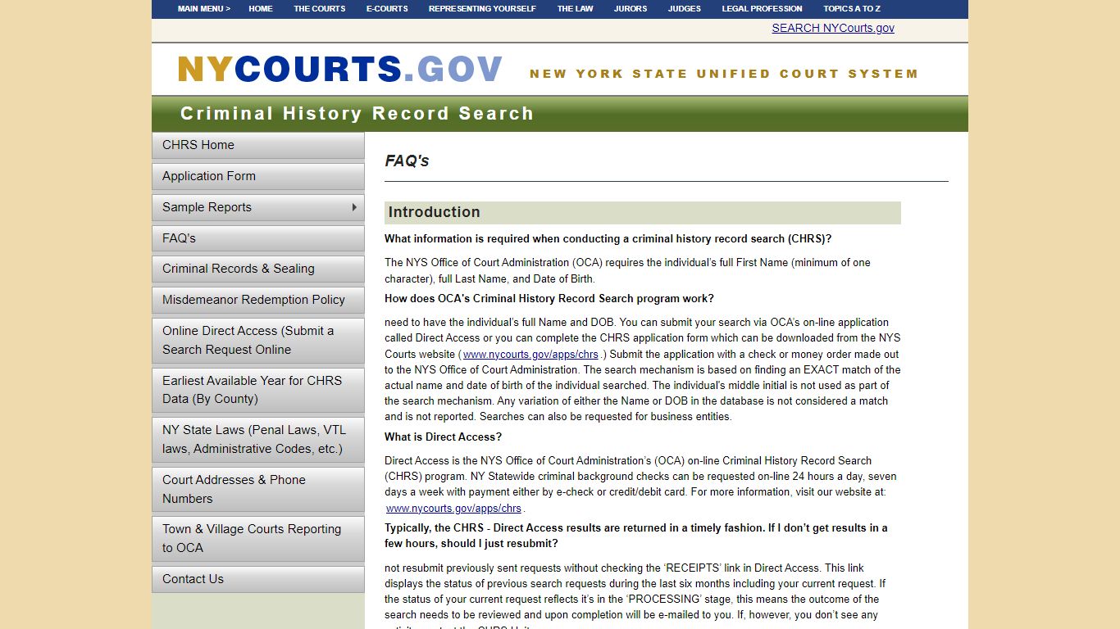Open Application Form sidebar item

[x=258, y=176]
